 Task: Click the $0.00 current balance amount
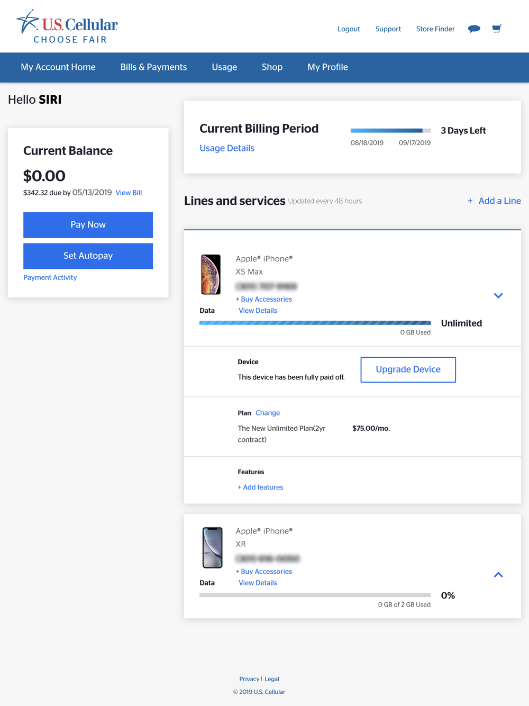[44, 176]
